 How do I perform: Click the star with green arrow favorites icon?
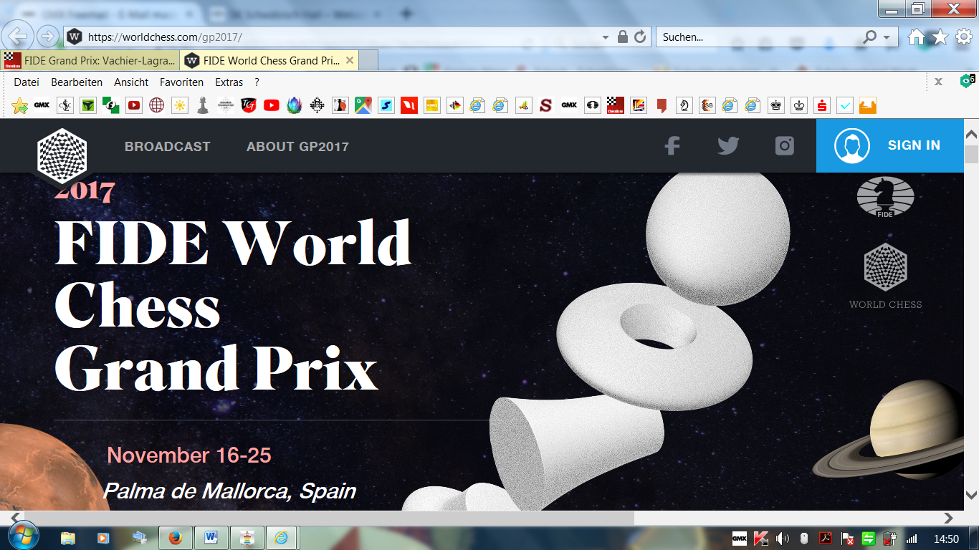(x=19, y=106)
